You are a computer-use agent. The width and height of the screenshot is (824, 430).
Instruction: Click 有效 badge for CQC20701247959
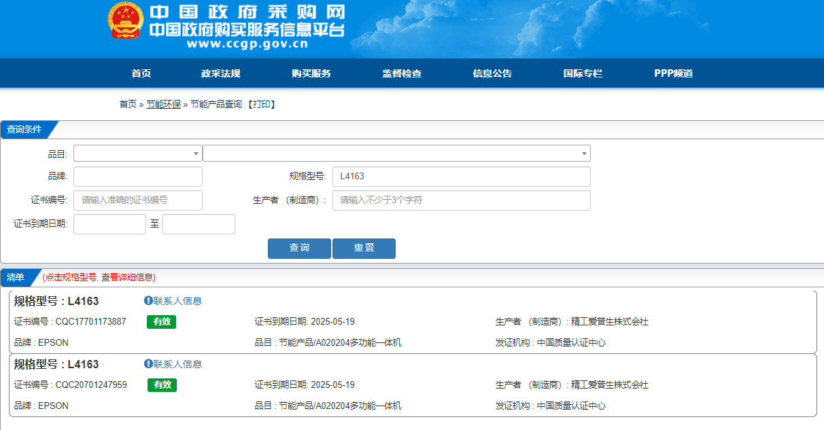tap(162, 385)
